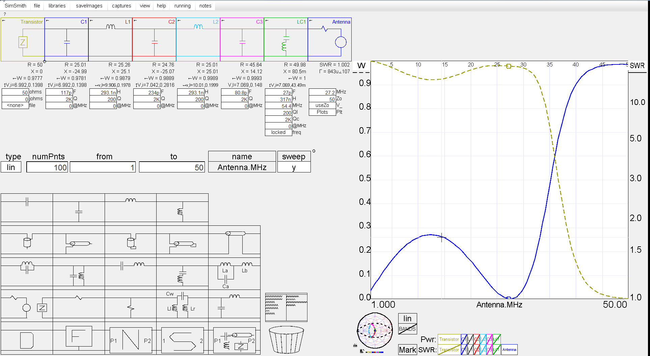The width and height of the screenshot is (650, 356).
Task: Open the captures menu
Action: 121,5
